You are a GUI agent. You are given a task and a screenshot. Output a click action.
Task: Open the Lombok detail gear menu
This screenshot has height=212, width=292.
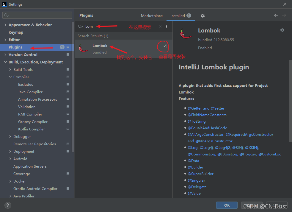tap(282, 30)
